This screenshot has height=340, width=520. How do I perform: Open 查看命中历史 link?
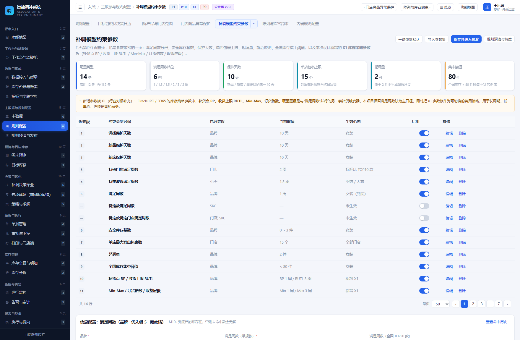[x=496, y=322]
